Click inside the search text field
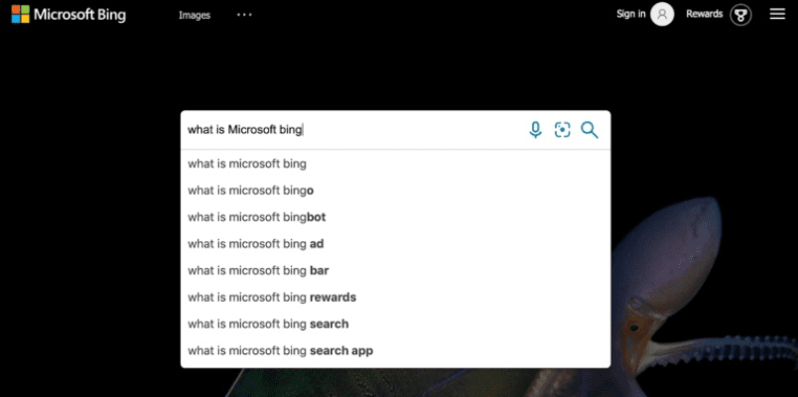This screenshot has width=798, height=397. 347,130
